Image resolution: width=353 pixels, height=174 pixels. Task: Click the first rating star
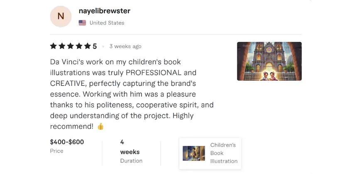[54, 46]
